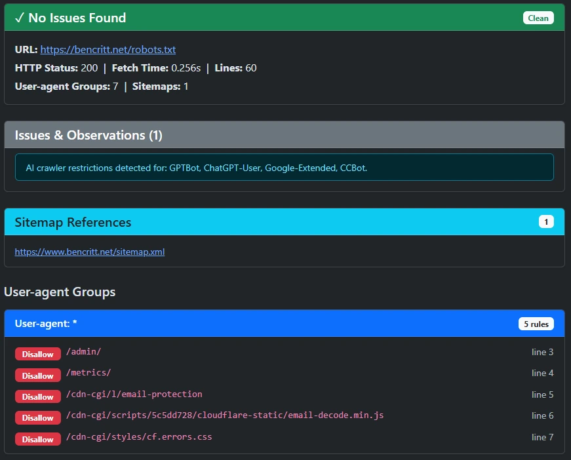Select the first Disallow badge for /admin/
Screen dimensions: 571x460
pyautogui.click(x=37, y=354)
